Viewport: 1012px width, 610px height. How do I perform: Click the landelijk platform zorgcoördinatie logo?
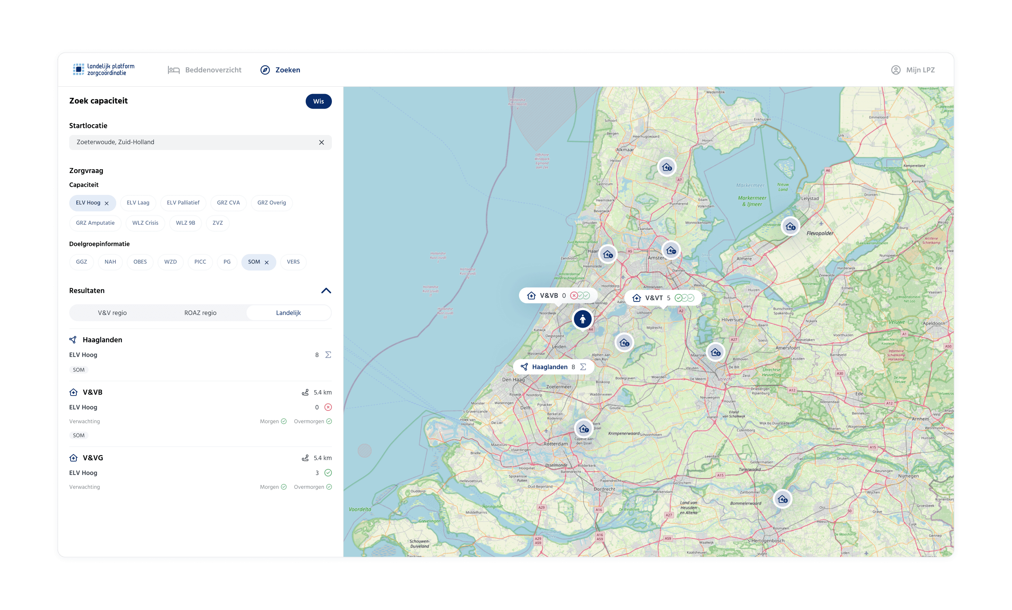pos(104,69)
